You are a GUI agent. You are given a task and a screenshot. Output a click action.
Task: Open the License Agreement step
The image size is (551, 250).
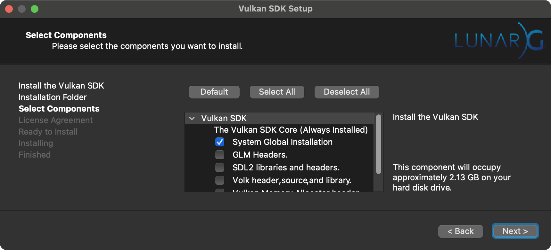tap(55, 120)
